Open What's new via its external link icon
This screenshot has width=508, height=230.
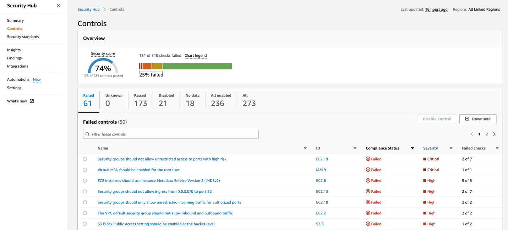[31, 101]
